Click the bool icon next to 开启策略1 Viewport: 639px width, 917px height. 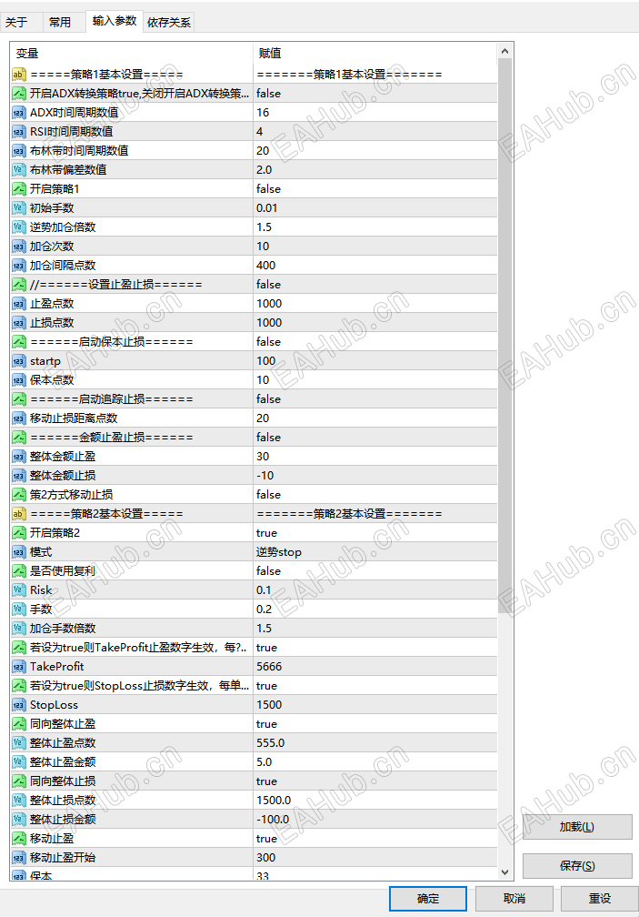pyautogui.click(x=19, y=189)
